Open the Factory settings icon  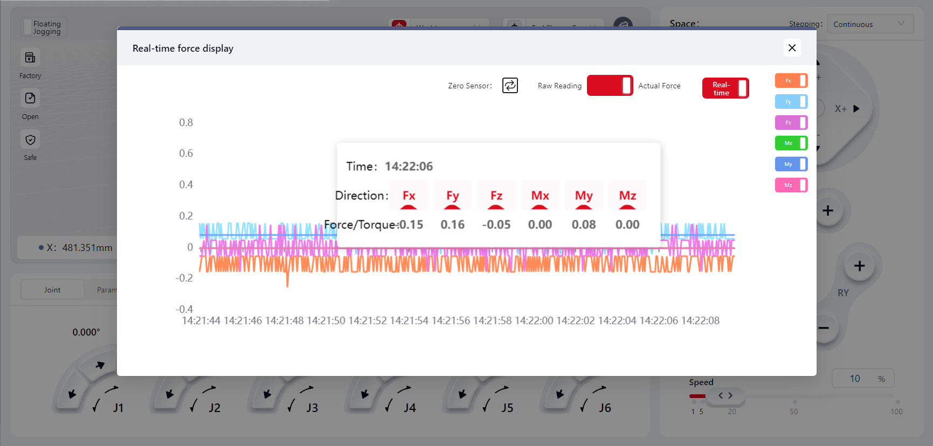(x=30, y=58)
